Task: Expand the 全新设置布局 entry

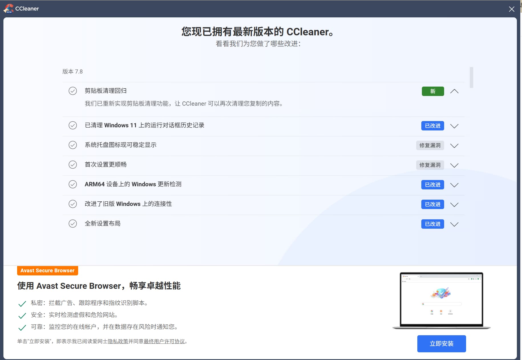Action: pos(454,224)
